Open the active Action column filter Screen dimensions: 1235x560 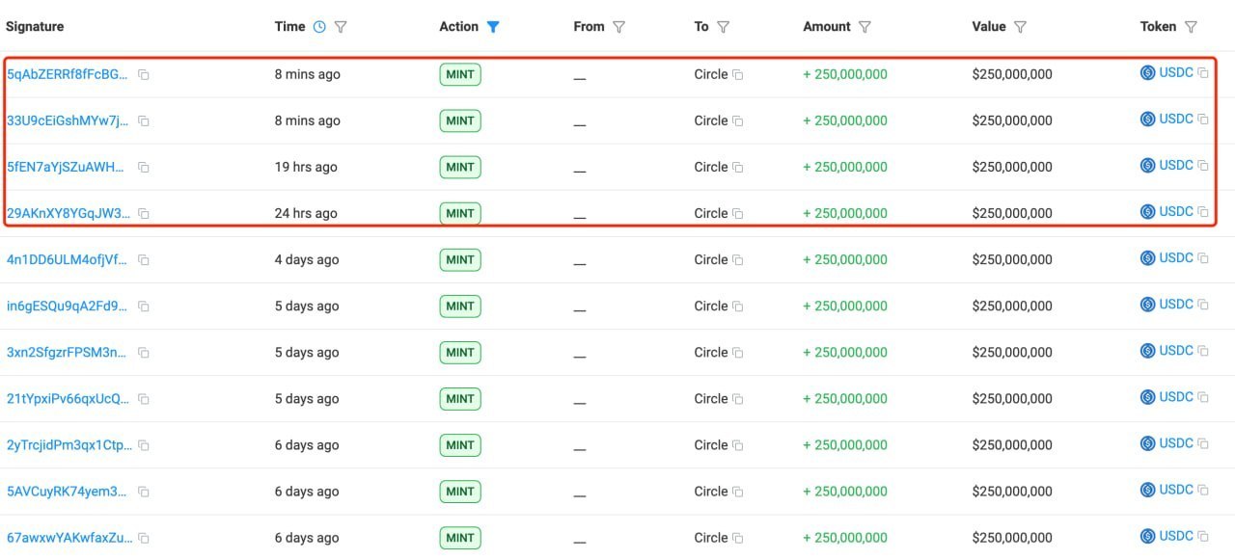coord(493,27)
